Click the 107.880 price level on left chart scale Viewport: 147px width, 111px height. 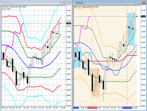pos(69,106)
